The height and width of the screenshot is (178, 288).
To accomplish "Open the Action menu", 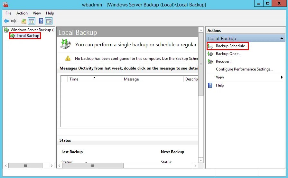I will [x=22, y=13].
